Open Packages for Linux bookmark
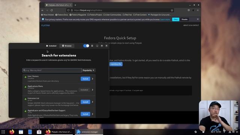Screen dimensions: 240x135 (x=159, y=15)
